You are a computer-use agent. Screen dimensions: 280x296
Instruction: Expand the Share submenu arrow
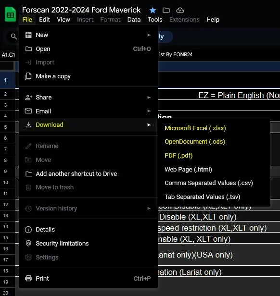pyautogui.click(x=149, y=98)
